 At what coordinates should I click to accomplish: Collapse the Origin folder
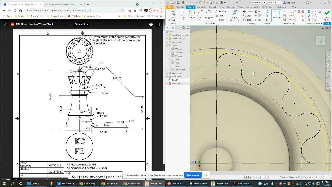coord(167,45)
